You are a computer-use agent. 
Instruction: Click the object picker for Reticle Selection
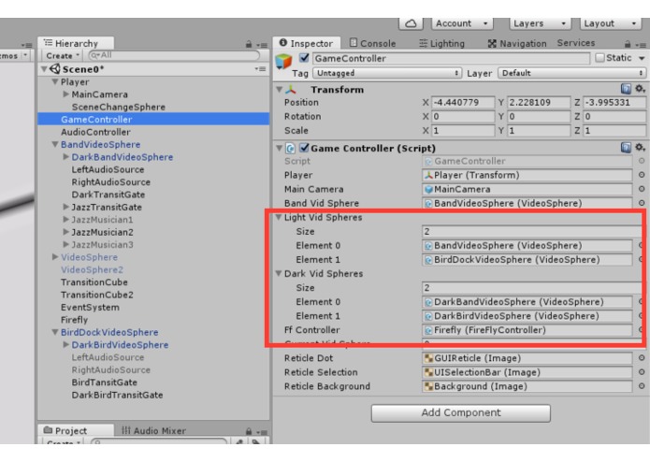pyautogui.click(x=642, y=372)
